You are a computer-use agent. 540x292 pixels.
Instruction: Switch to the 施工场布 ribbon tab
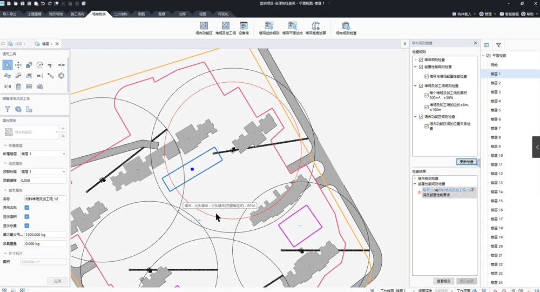(77, 14)
